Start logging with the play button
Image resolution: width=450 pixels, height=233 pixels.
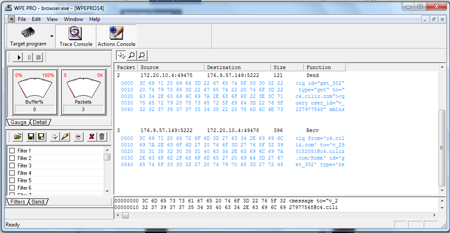click(19, 57)
